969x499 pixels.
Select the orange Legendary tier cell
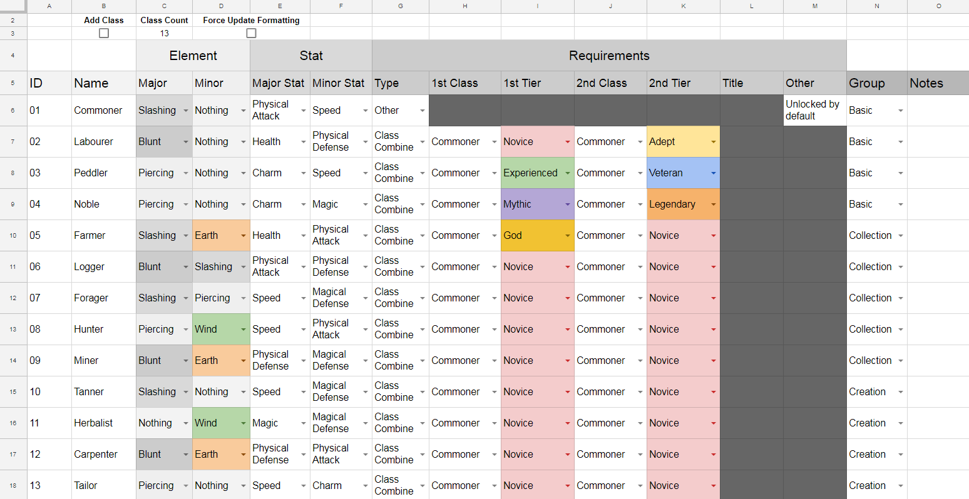click(x=677, y=204)
